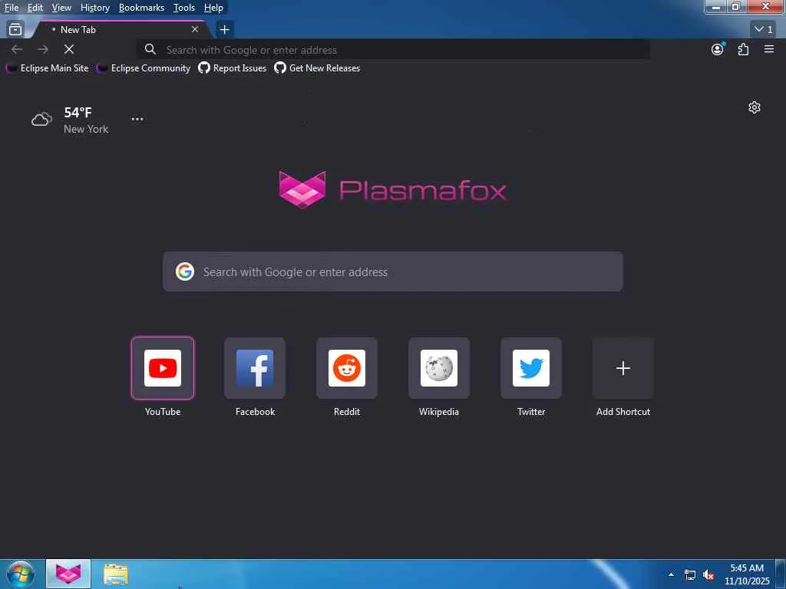This screenshot has width=786, height=589.
Task: Click the weather cloud icon
Action: [x=41, y=120]
